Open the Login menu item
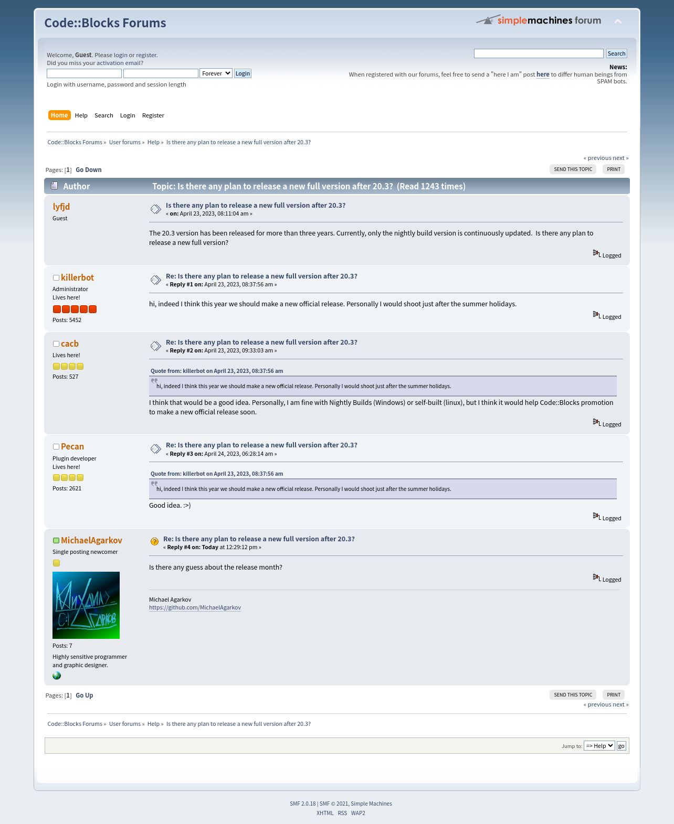The width and height of the screenshot is (674, 824). click(128, 115)
